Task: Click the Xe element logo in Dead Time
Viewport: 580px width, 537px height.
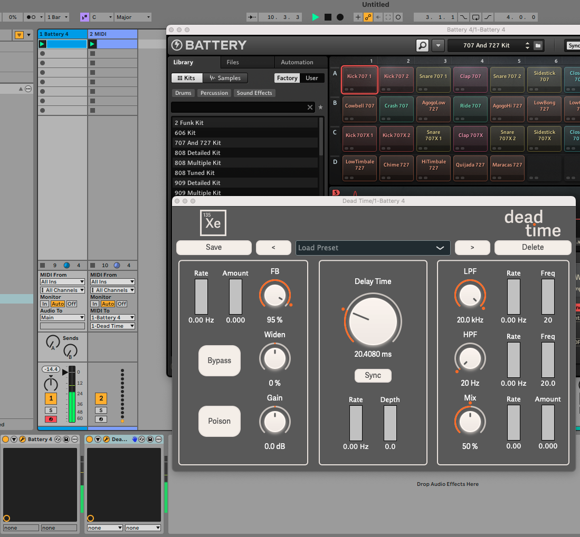Action: tap(213, 223)
